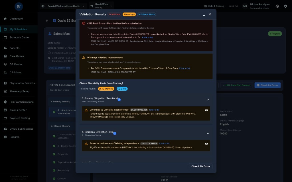Select the Respiratory item

point(64,170)
